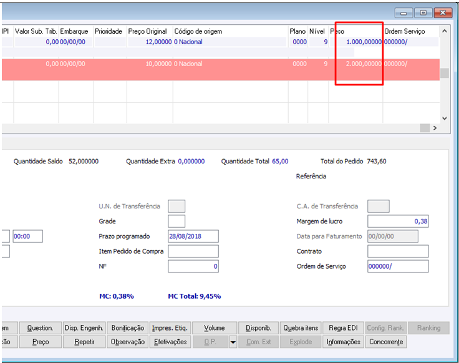459x363 pixels.
Task: Click the Bonificação button
Action: pyautogui.click(x=128, y=328)
